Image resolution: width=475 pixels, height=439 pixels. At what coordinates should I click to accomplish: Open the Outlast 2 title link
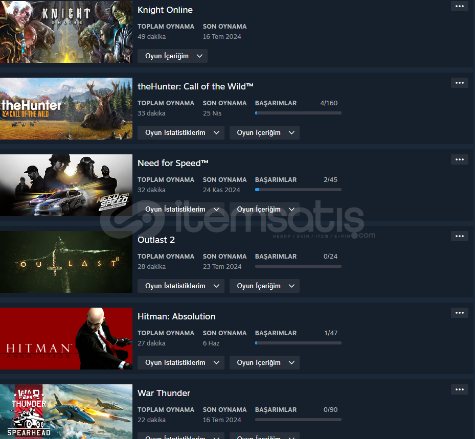point(156,240)
